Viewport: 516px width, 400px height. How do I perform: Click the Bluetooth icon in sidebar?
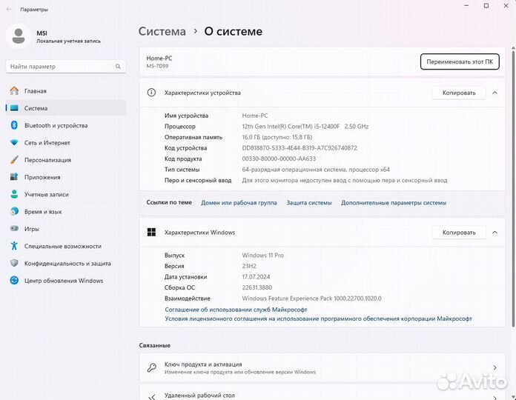(x=14, y=125)
